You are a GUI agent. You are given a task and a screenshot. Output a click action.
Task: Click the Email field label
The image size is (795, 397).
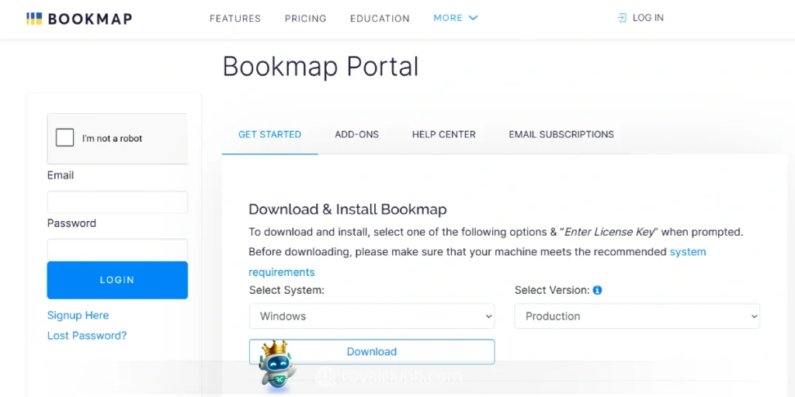(x=61, y=176)
